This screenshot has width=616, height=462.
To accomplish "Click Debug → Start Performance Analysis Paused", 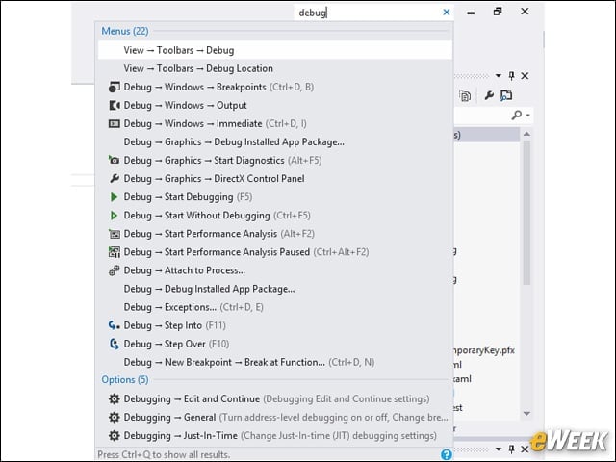I will (275, 252).
